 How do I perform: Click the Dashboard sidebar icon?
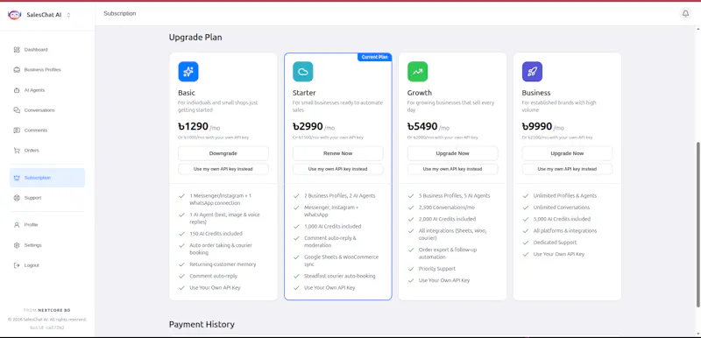17,50
